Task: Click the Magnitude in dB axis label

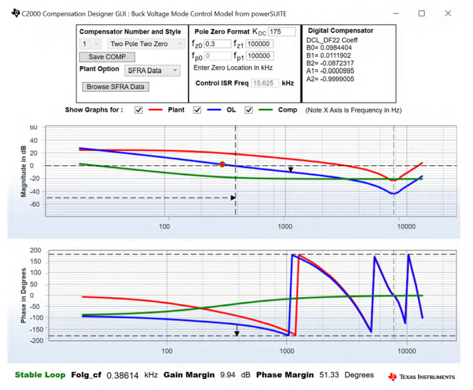Action: (x=23, y=172)
